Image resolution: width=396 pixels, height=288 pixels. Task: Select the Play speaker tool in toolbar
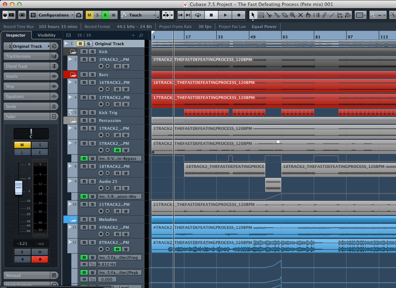pos(340,15)
